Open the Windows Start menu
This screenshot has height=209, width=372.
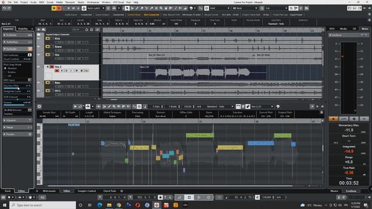[x=5, y=205]
